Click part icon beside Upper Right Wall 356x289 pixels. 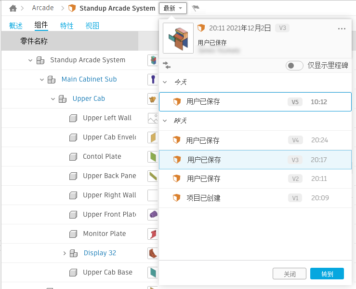click(x=73, y=195)
